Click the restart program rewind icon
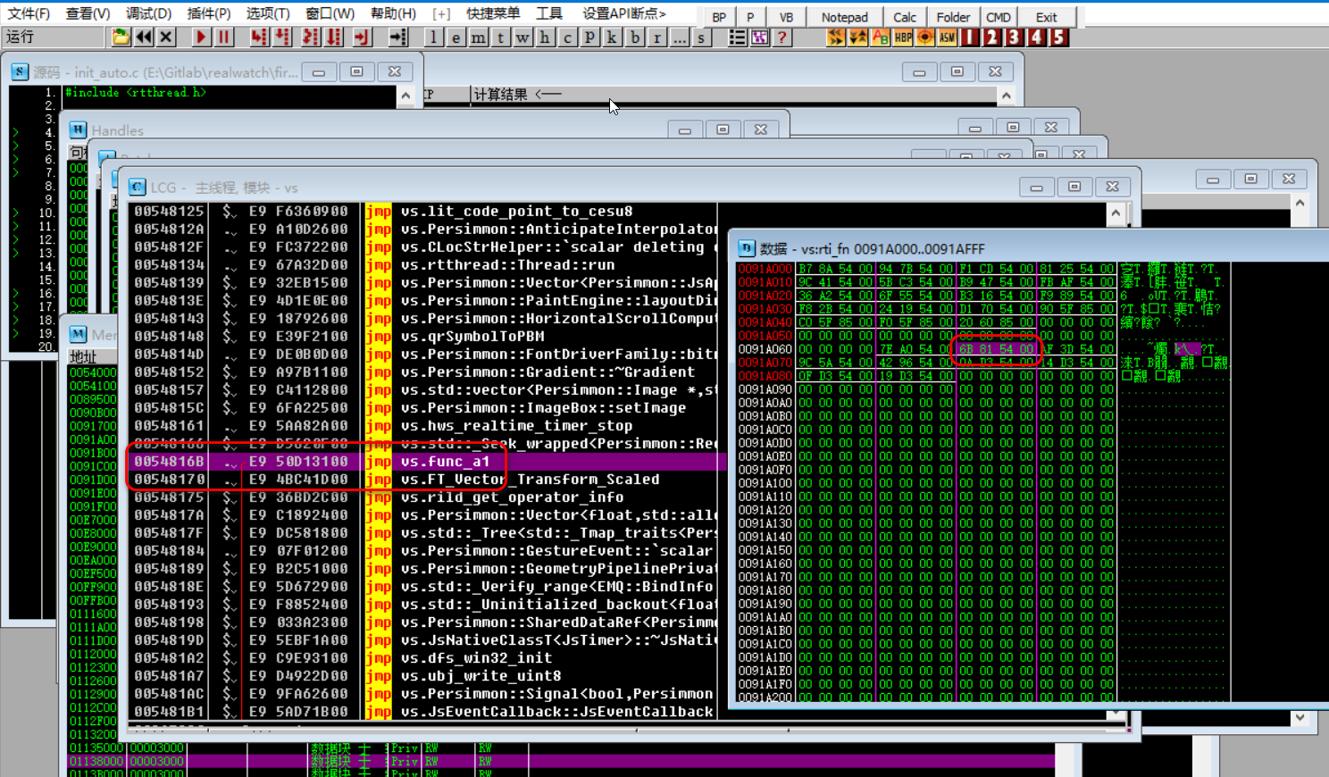The image size is (1329, 777). pos(144,37)
